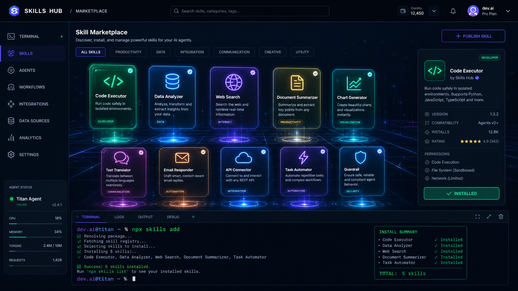This screenshot has height=291, width=518.
Task: Click the Integrations sidebar icon
Action: [11, 104]
